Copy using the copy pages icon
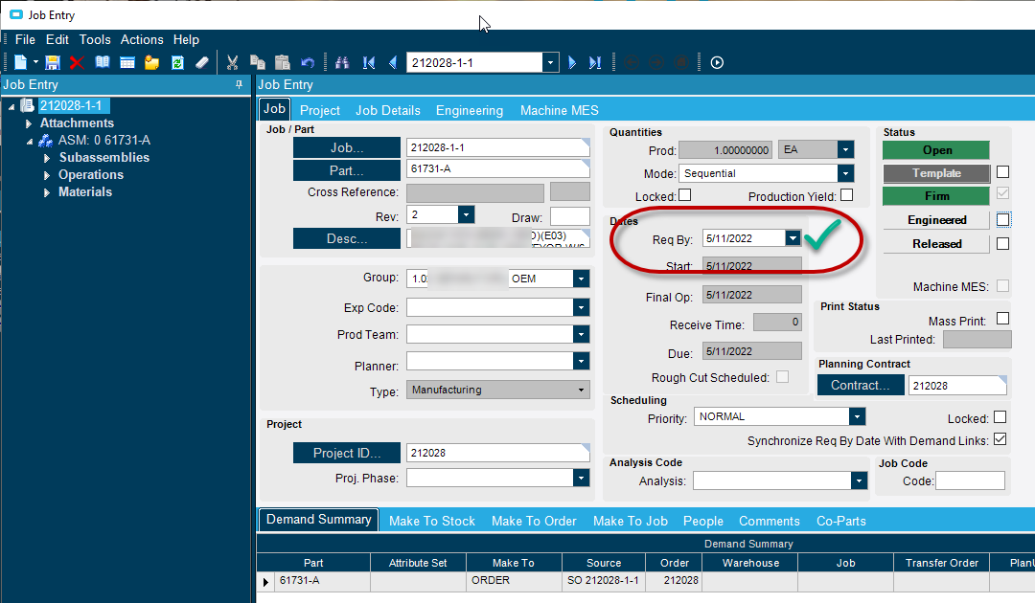The width and height of the screenshot is (1035, 603). coord(258,62)
